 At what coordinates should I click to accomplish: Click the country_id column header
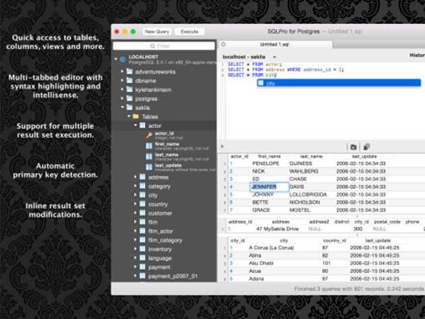click(x=335, y=240)
